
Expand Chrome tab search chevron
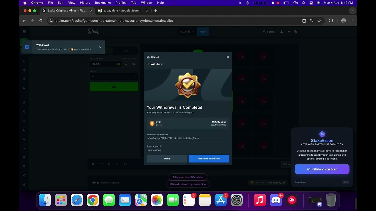click(x=352, y=11)
